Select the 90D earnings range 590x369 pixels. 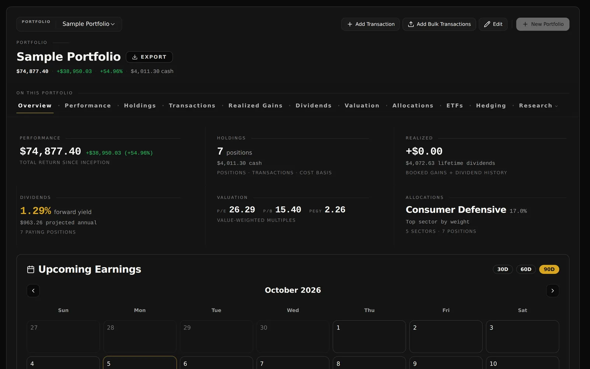click(549, 269)
